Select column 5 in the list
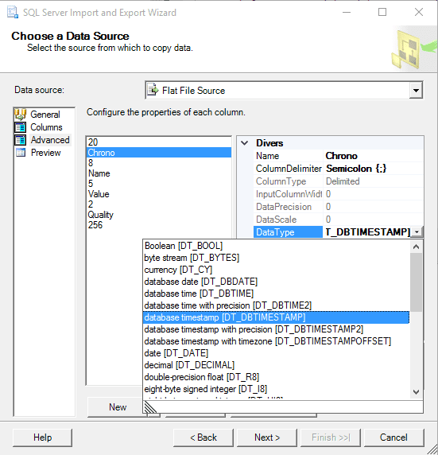 [159, 184]
